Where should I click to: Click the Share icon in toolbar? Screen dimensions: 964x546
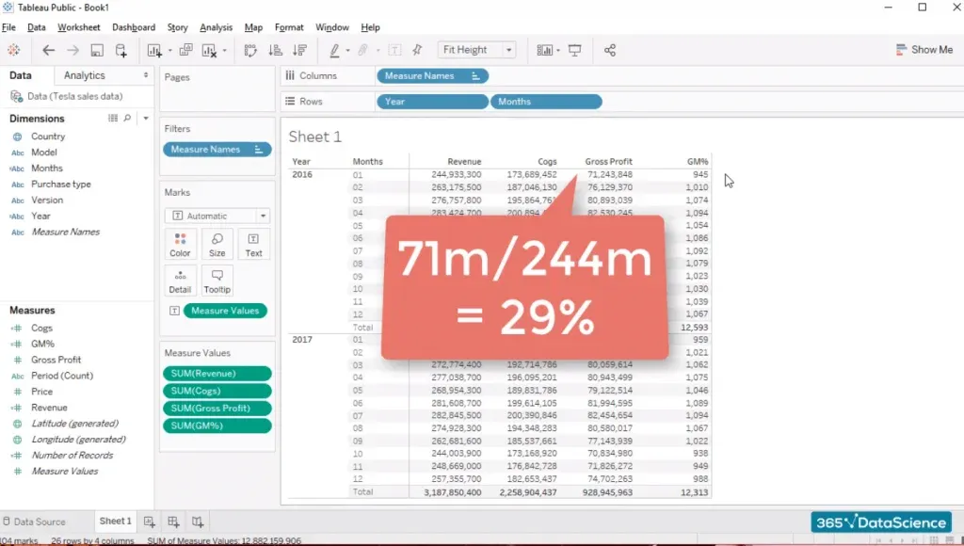tap(610, 50)
